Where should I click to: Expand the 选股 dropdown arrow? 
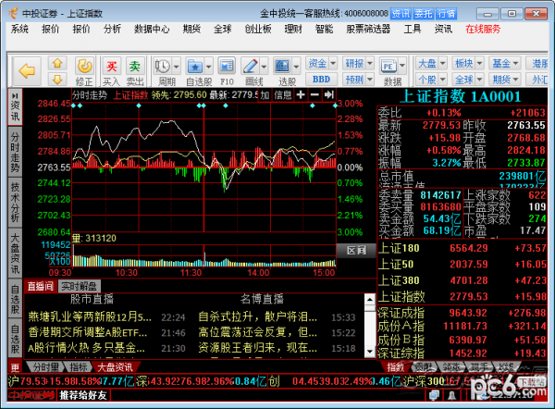[x=296, y=66]
